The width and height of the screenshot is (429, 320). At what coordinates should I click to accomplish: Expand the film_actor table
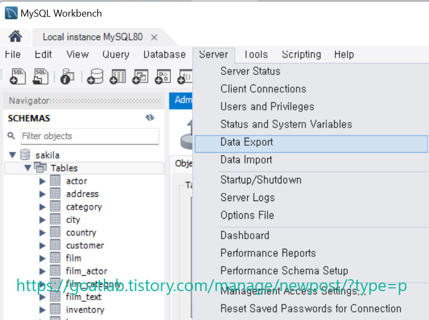coord(42,271)
